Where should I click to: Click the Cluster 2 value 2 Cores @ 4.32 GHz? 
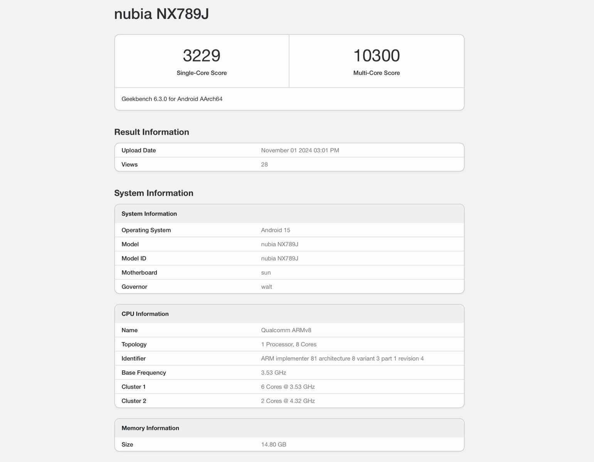288,401
